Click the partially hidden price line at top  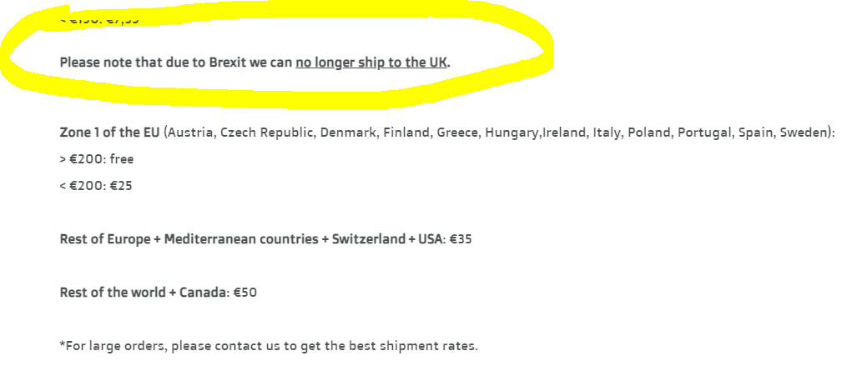[99, 20]
